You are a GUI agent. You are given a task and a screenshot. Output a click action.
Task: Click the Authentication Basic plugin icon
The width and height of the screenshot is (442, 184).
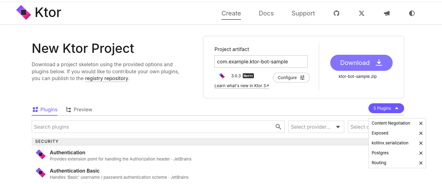coord(41,173)
